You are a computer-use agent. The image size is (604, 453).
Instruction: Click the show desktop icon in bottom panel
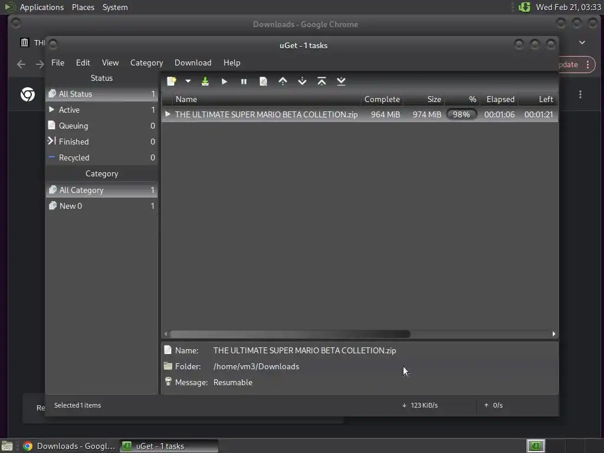click(x=7, y=446)
